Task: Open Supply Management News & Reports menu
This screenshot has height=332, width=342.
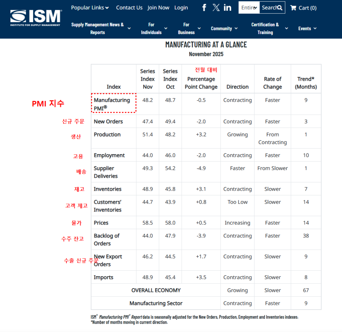Action: click(x=101, y=28)
